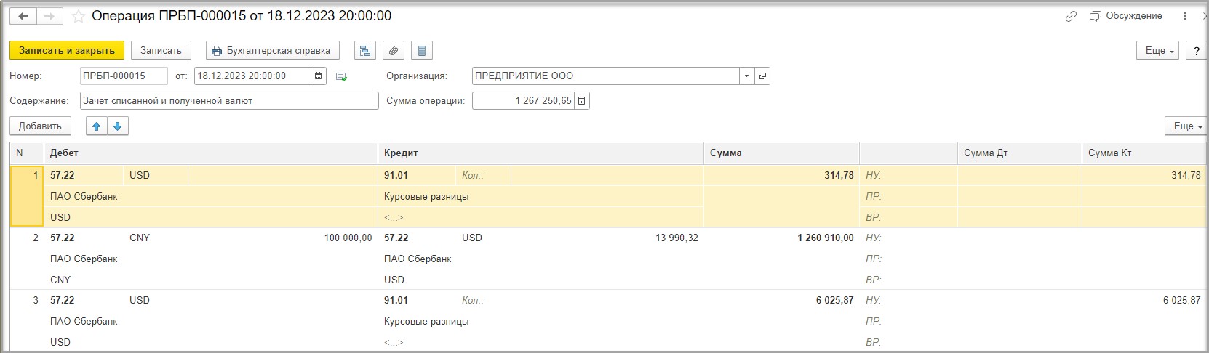Open the three-dot options menu
This screenshot has width=1209, height=353.
1184,16
